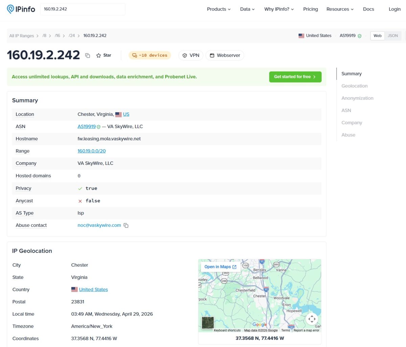Image resolution: width=406 pixels, height=347 pixels.
Task: Open the US country link in Location
Action: [x=126, y=114]
